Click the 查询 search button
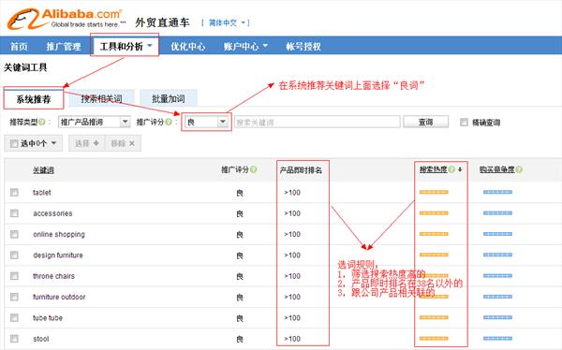 point(426,123)
